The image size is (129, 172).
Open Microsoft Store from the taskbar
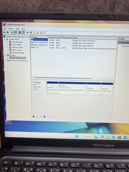120,137
